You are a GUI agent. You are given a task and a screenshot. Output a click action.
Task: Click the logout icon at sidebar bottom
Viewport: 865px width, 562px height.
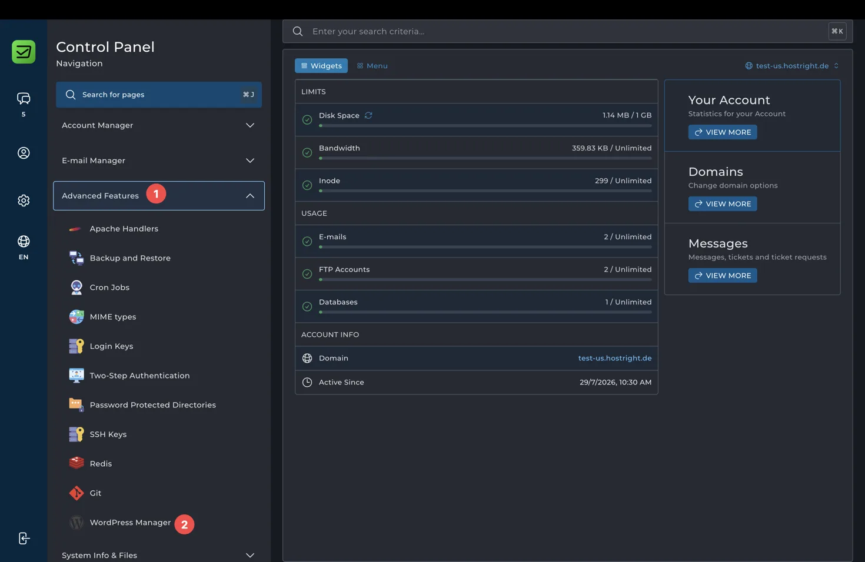pyautogui.click(x=24, y=538)
